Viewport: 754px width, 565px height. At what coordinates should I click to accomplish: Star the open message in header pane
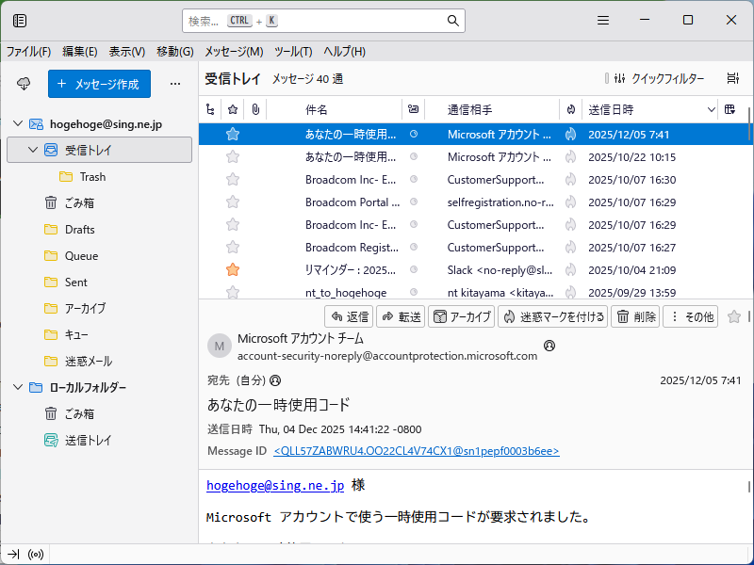click(x=734, y=316)
